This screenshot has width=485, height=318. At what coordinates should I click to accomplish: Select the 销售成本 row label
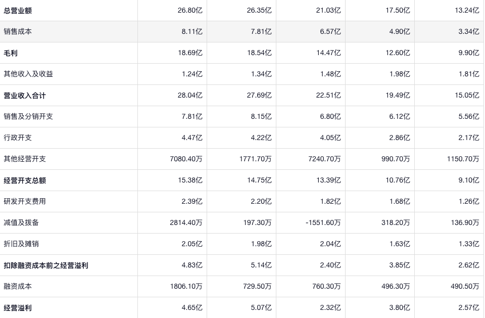[x=18, y=31]
